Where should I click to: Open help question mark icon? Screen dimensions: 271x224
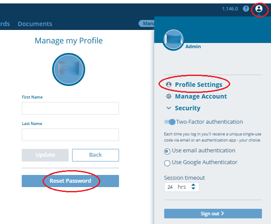(246, 9)
